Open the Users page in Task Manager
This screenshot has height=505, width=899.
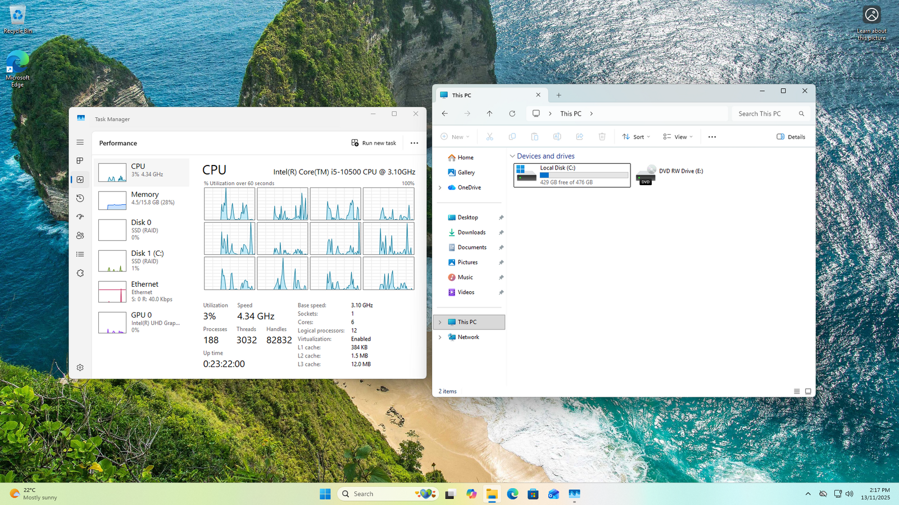[x=80, y=236]
